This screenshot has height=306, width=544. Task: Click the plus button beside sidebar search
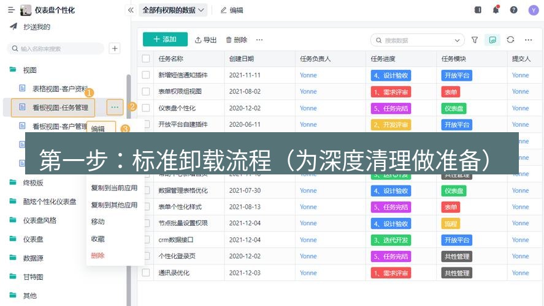(115, 48)
